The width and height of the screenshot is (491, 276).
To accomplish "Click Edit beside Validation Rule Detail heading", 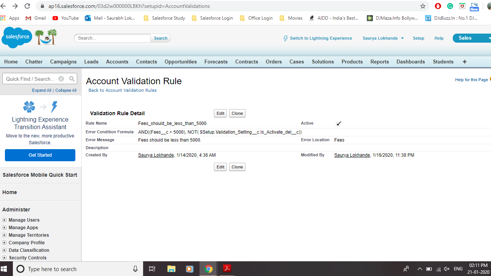I will pos(220,113).
